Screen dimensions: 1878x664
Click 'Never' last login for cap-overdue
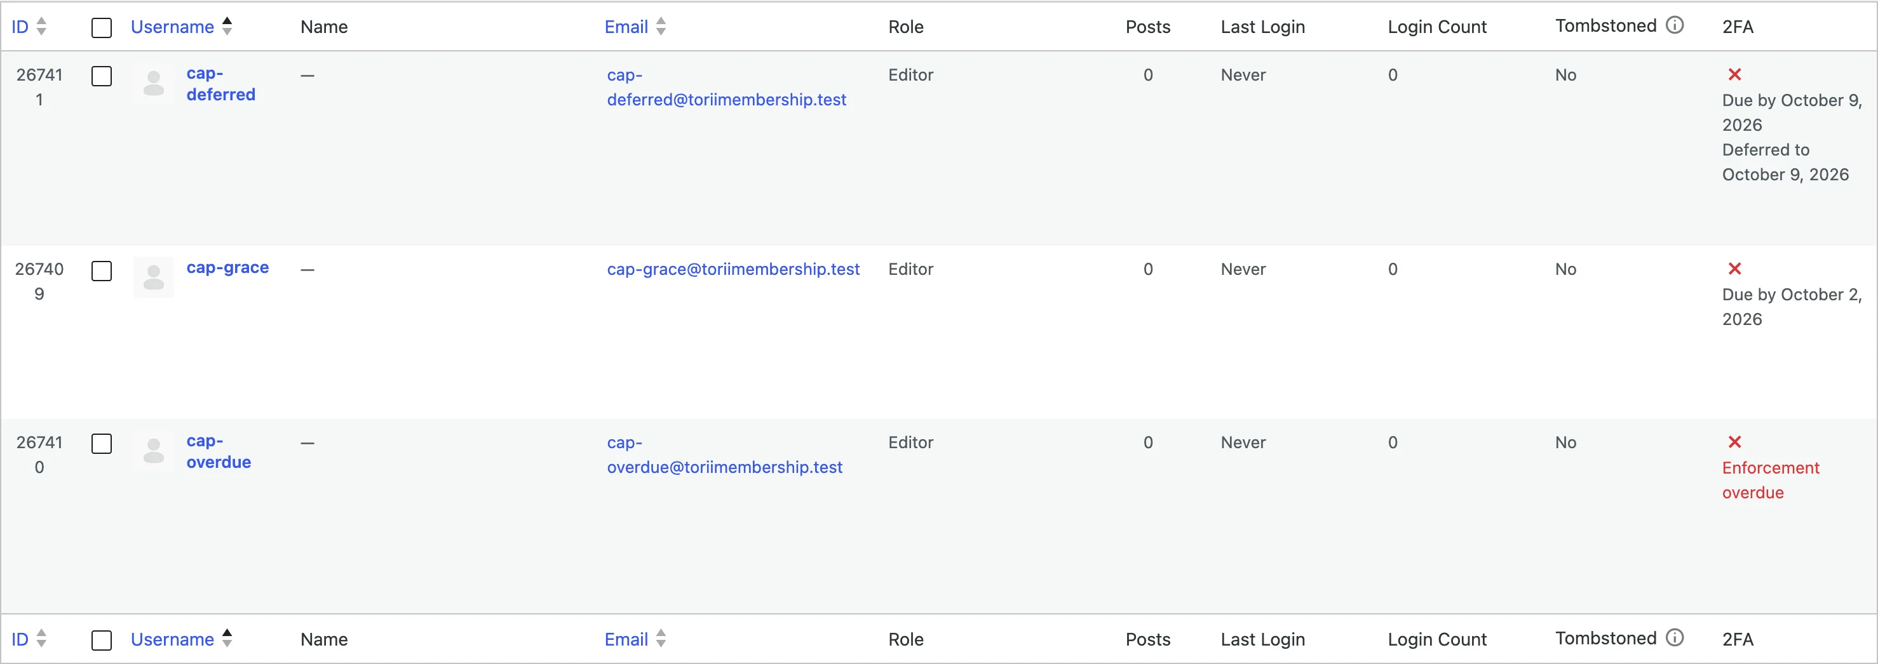pyautogui.click(x=1243, y=442)
